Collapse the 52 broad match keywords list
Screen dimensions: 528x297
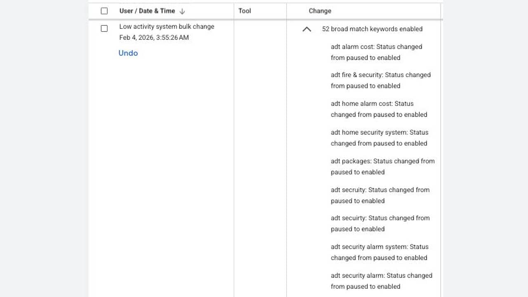pos(306,29)
